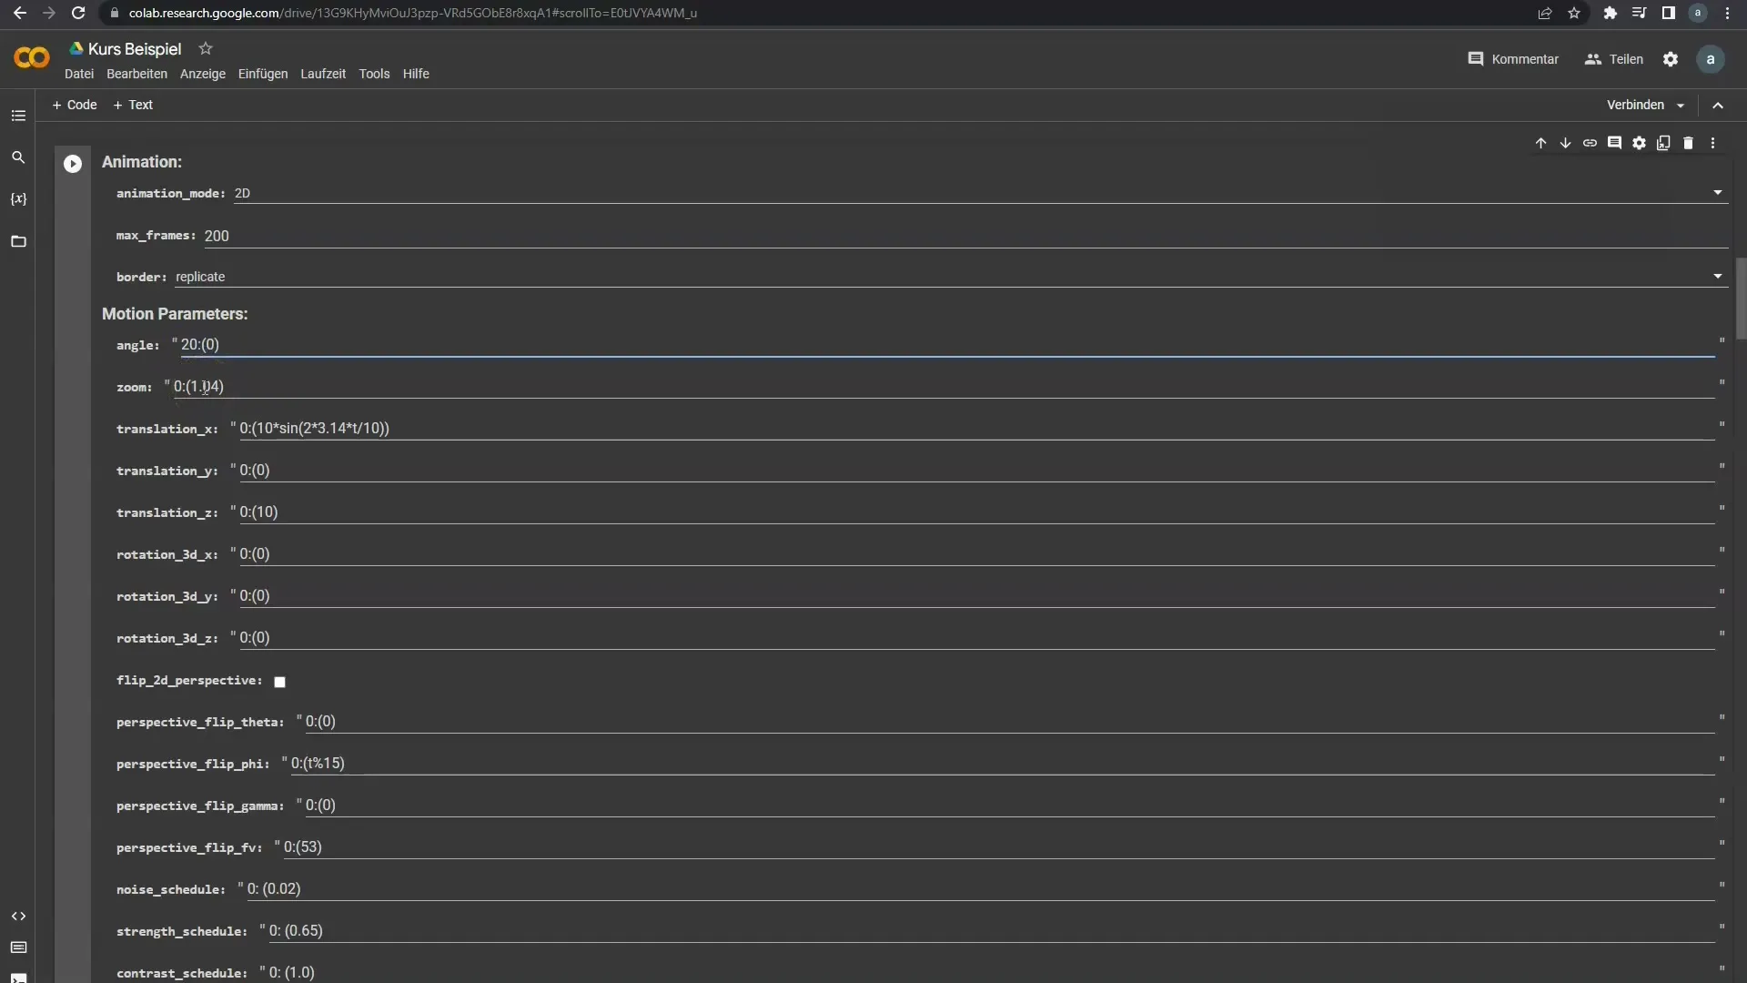Star the Kurs Beispiel notebook
1747x983 pixels.
[x=206, y=48]
